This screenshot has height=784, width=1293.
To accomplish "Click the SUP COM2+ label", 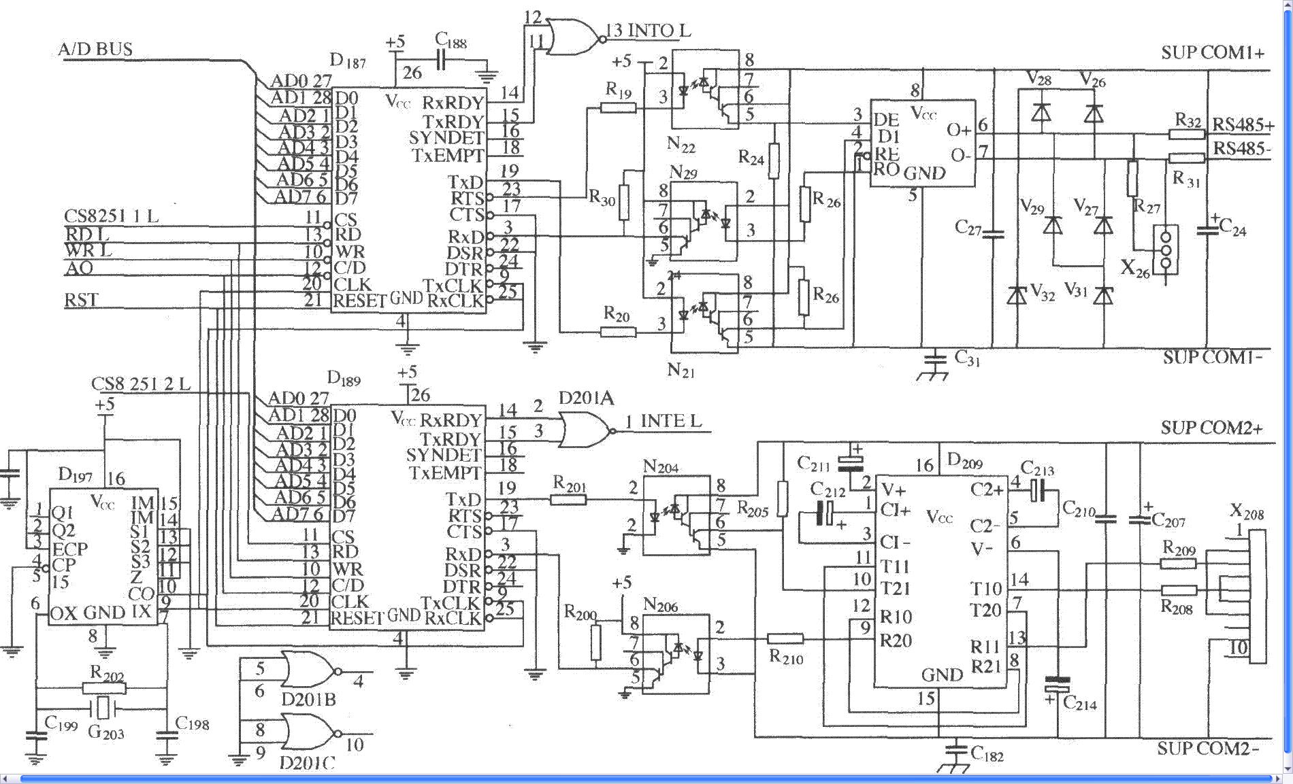I will click(1211, 428).
